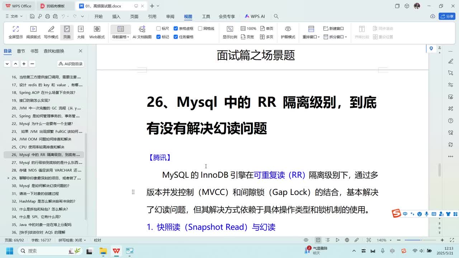Image resolution: width=459 pixels, height=258 pixels.
Task: Open AI 文档脑图 mind map
Action: tap(142, 32)
